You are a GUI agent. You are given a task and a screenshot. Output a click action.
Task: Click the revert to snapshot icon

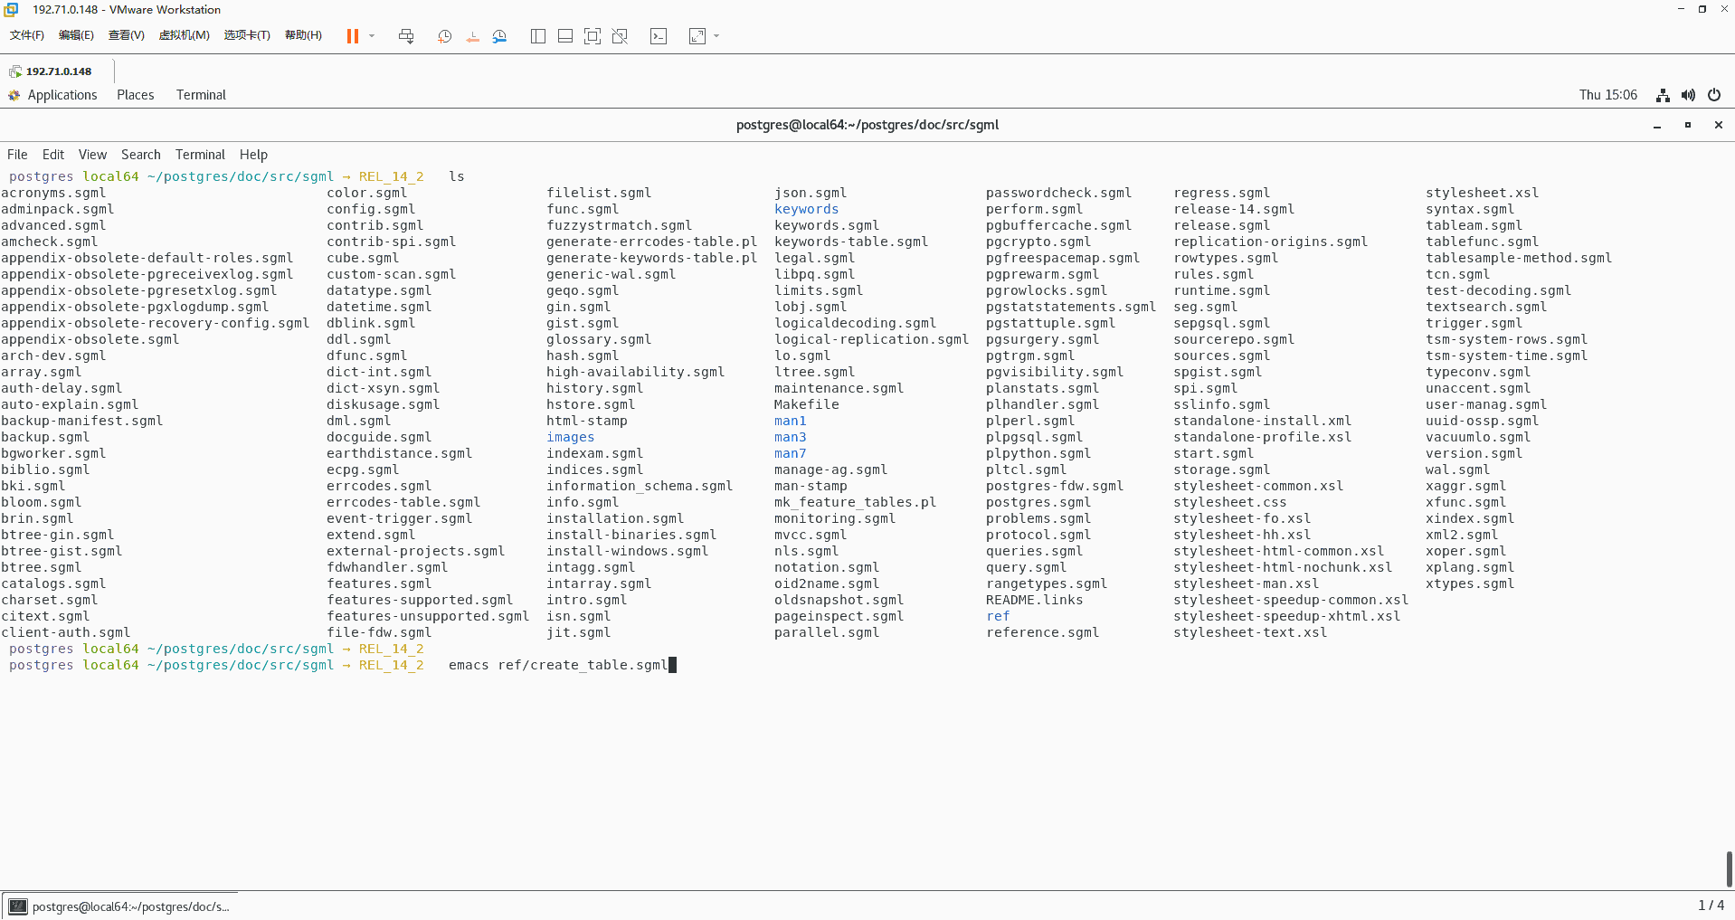click(x=472, y=36)
